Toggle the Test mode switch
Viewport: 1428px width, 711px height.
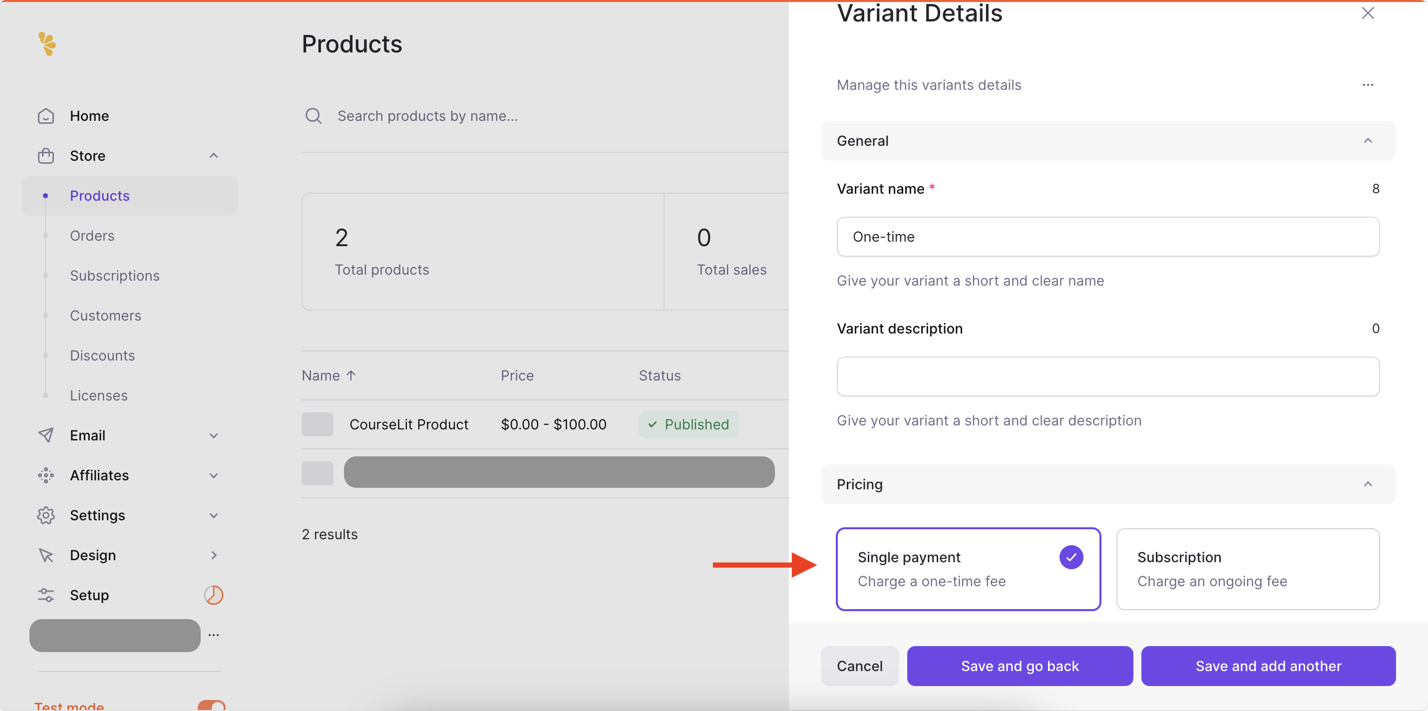[x=211, y=705]
